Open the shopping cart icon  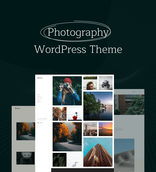pos(133,92)
